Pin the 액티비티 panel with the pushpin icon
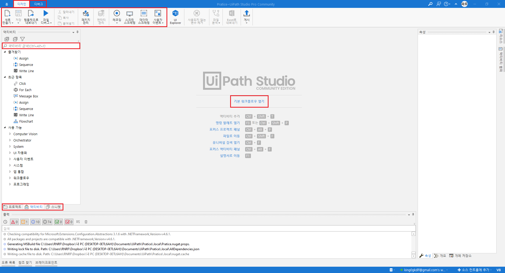 [x=77, y=32]
